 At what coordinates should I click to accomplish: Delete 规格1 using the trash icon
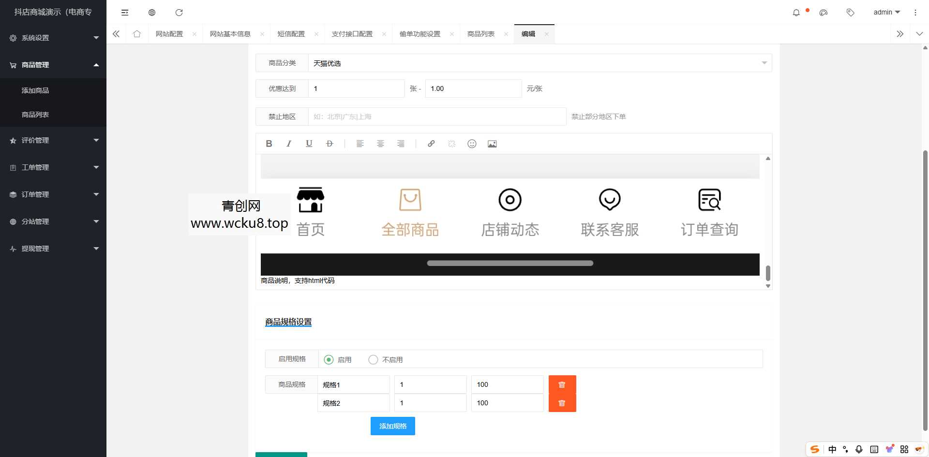pos(562,384)
